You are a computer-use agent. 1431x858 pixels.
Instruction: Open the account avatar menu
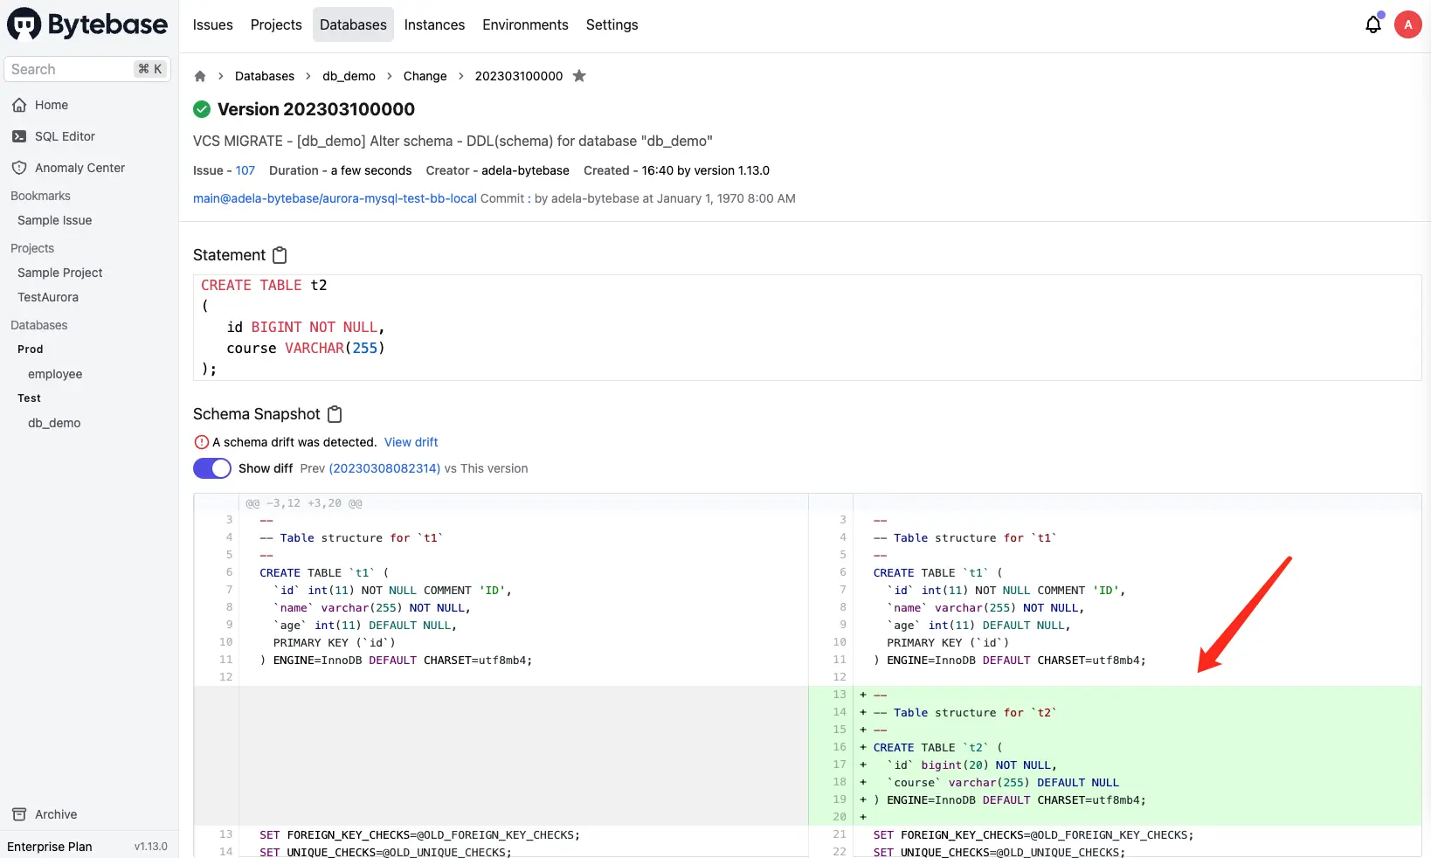pos(1407,24)
